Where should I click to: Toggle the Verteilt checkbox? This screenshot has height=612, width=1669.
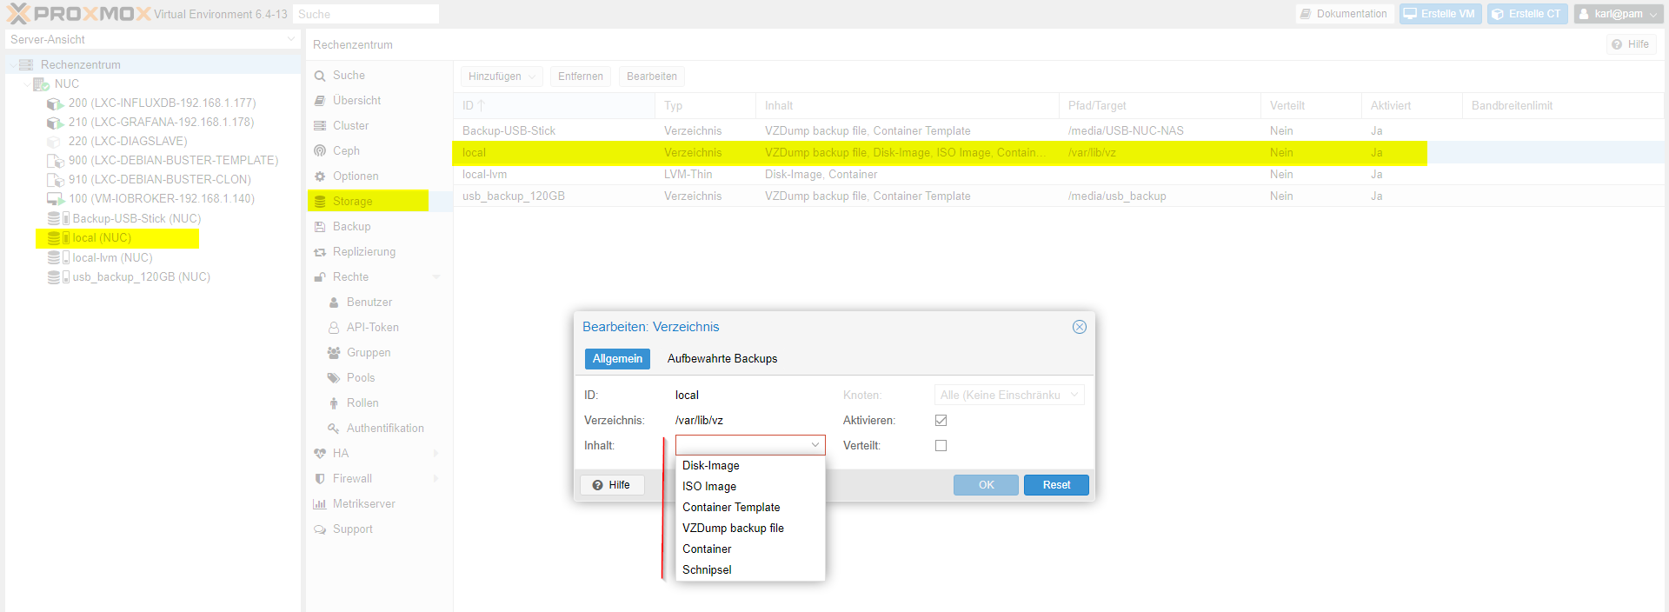pos(941,445)
